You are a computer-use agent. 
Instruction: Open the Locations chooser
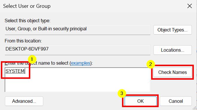pyautogui.click(x=172, y=50)
